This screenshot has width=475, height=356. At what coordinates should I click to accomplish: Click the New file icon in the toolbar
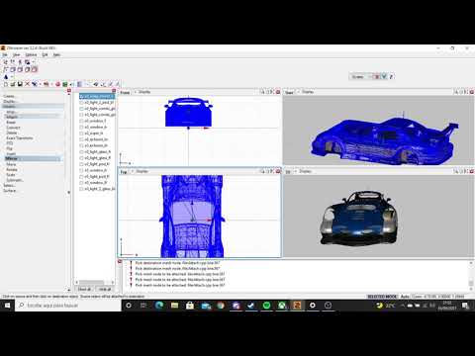point(6,84)
